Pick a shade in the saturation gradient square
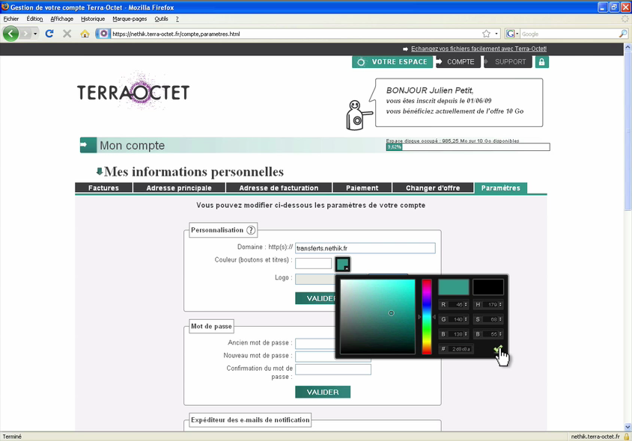Image resolution: width=632 pixels, height=441 pixels. [x=377, y=317]
